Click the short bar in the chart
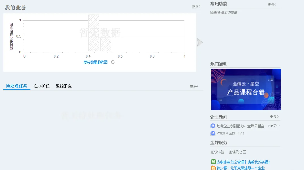The width and height of the screenshot is (304, 170). coord(106,44)
